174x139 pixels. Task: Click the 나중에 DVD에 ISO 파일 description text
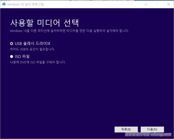click(38, 62)
